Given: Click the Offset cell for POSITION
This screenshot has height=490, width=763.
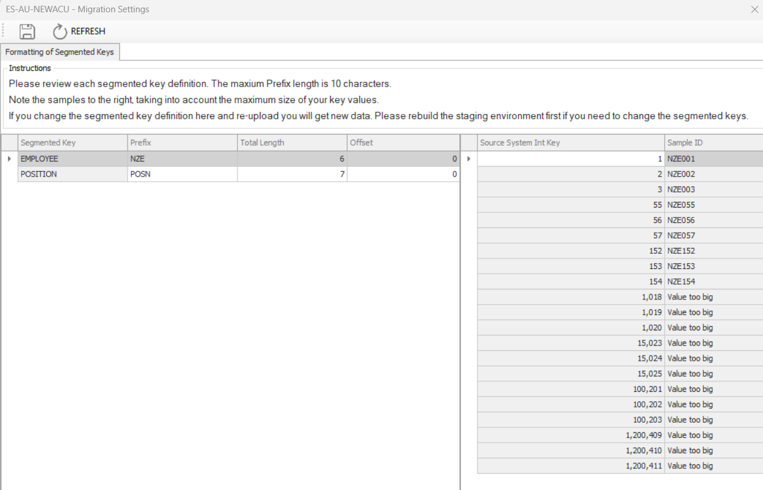Looking at the screenshot, I should point(403,174).
